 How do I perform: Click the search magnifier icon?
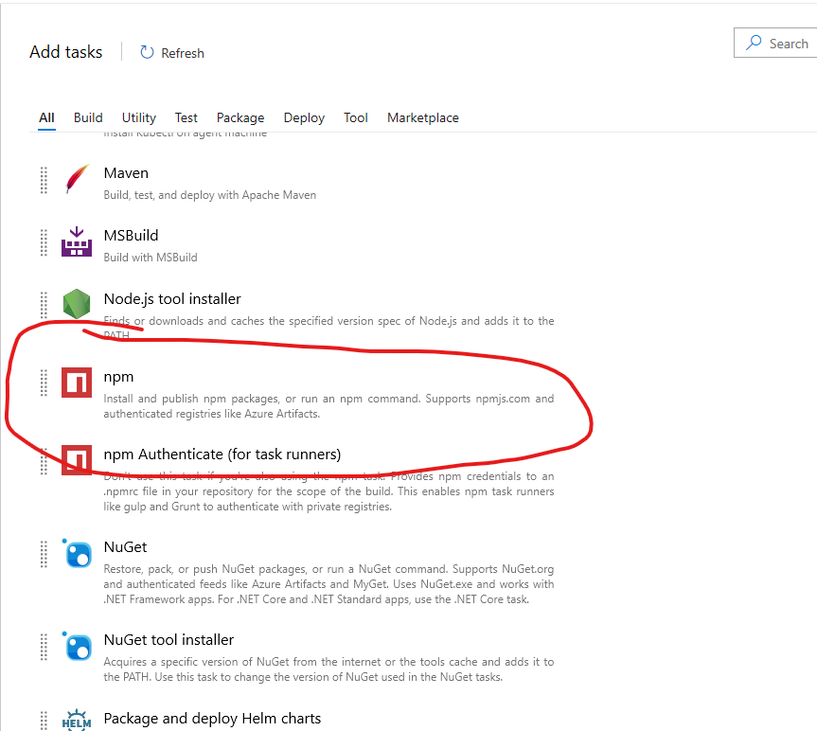[754, 43]
